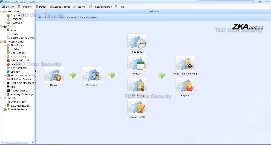Image resolution: width=271 pixels, height=145 pixels.
Task: Click the Map icon in sidebar tree
Action: (8, 87)
